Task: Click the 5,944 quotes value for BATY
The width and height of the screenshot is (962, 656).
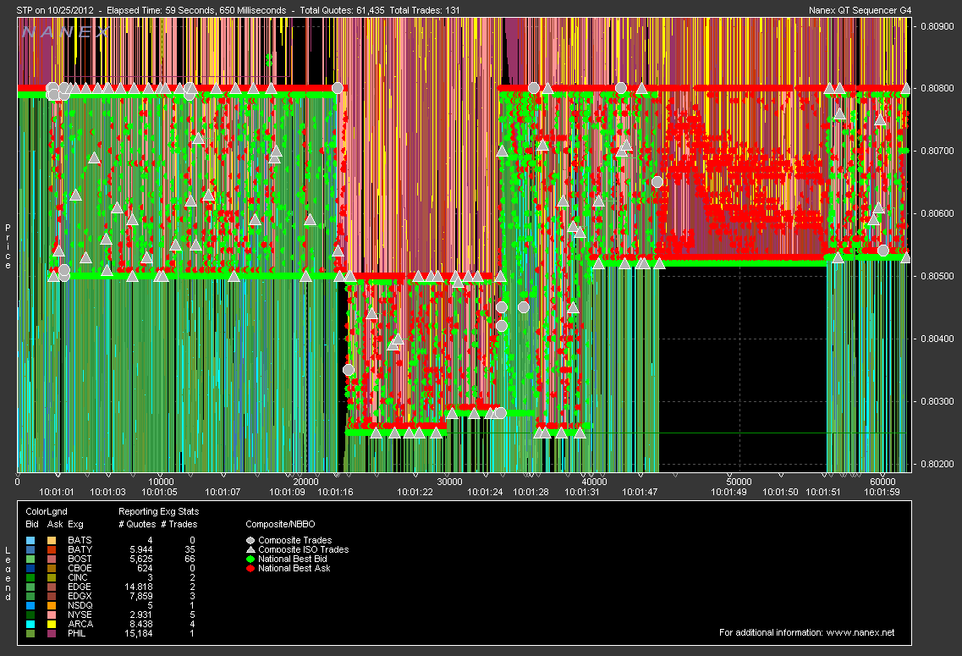Action: (141, 550)
